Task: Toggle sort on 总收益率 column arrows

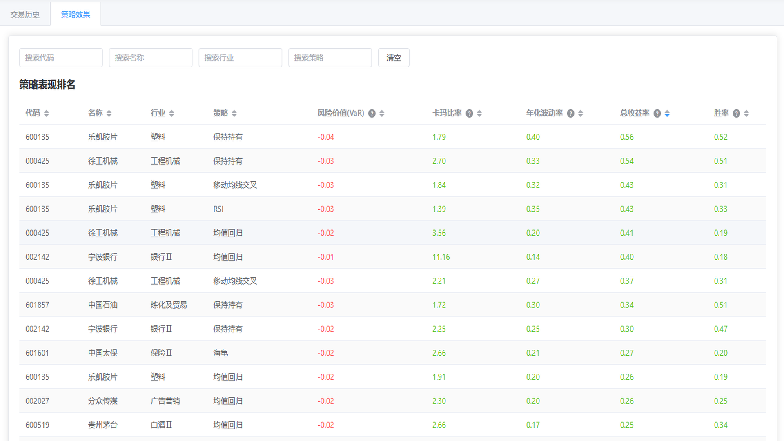Action: pyautogui.click(x=667, y=114)
